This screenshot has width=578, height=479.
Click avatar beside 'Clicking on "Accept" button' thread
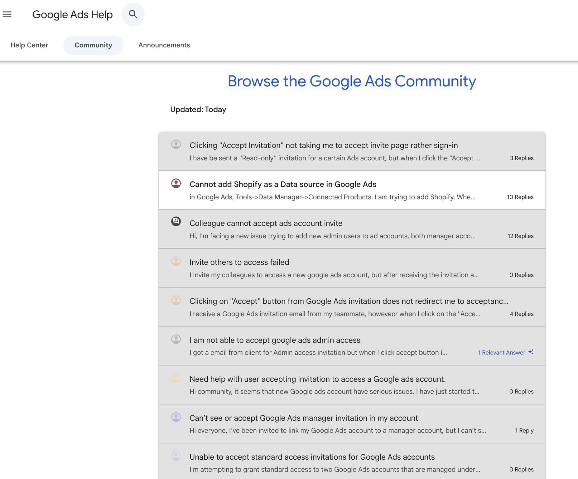click(x=176, y=300)
